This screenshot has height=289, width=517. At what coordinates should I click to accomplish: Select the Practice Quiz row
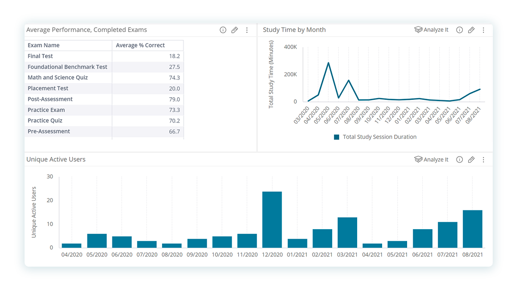click(x=104, y=121)
